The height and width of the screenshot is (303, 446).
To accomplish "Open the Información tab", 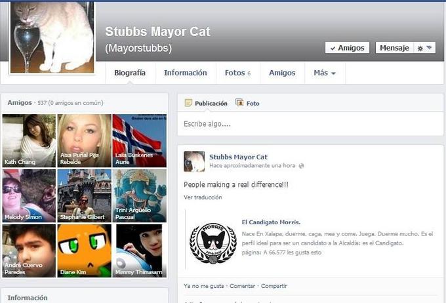I will coord(186,73).
